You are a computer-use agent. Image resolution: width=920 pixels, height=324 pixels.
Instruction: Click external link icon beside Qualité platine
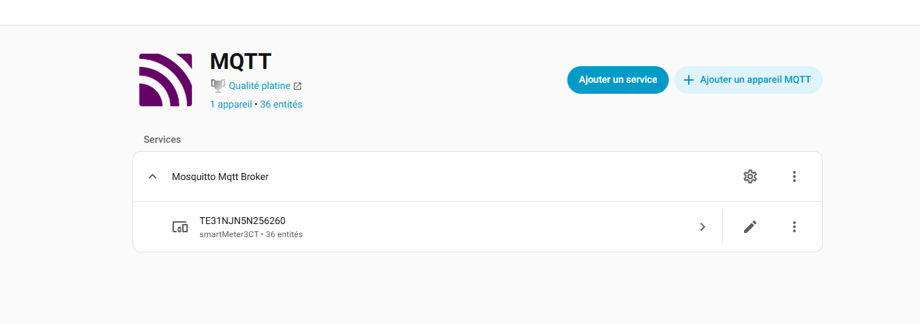(x=297, y=86)
